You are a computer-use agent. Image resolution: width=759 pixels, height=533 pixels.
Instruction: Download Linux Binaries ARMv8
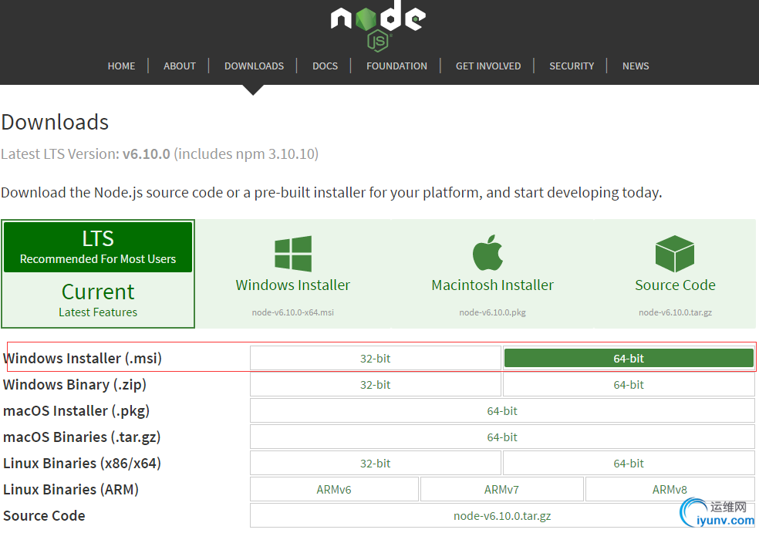pyautogui.click(x=670, y=490)
